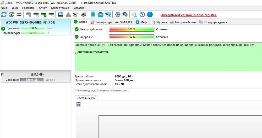Click the 27 °C temperature bar
This screenshot has width=262, height=138.
(x=33, y=33)
